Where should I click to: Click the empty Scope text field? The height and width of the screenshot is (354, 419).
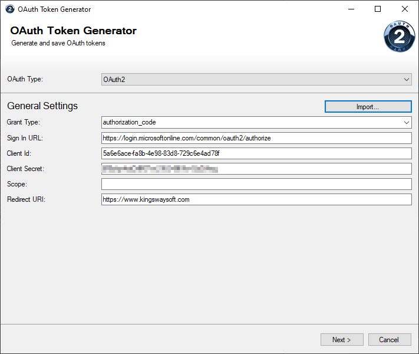tap(256, 184)
